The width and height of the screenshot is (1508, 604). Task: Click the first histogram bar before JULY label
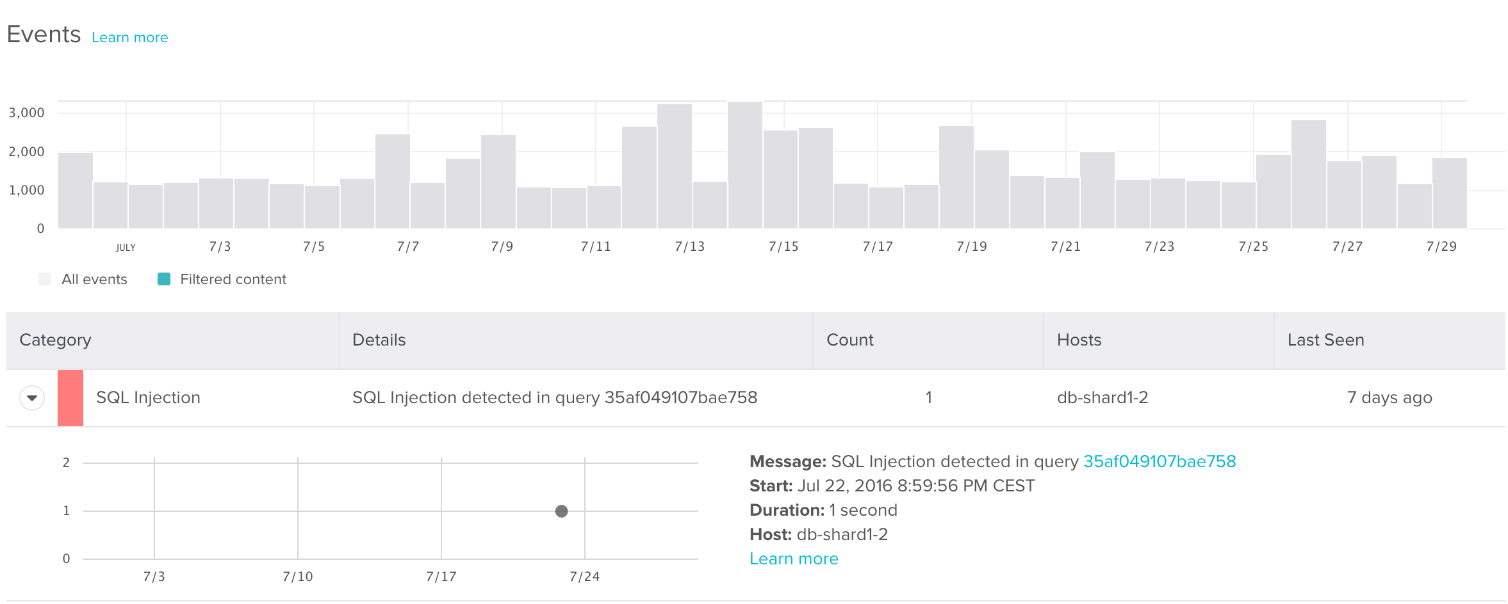click(76, 191)
